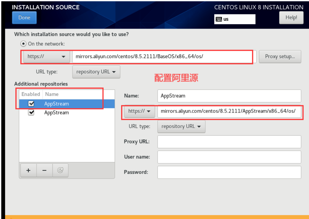Expand the additional repository URL type dropdown
Image resolution: width=309 pixels, height=219 pixels.
[181, 127]
